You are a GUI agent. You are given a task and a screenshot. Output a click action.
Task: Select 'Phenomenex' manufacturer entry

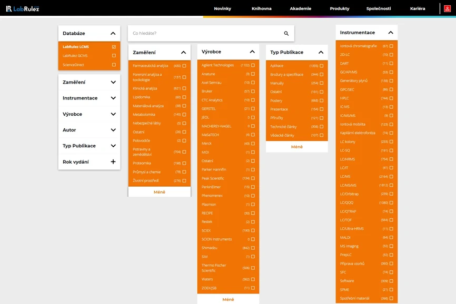(x=228, y=196)
